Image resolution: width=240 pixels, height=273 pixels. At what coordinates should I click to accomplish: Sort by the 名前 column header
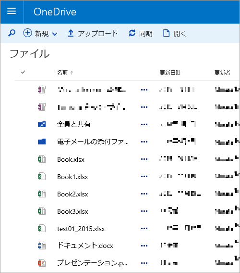[62, 73]
